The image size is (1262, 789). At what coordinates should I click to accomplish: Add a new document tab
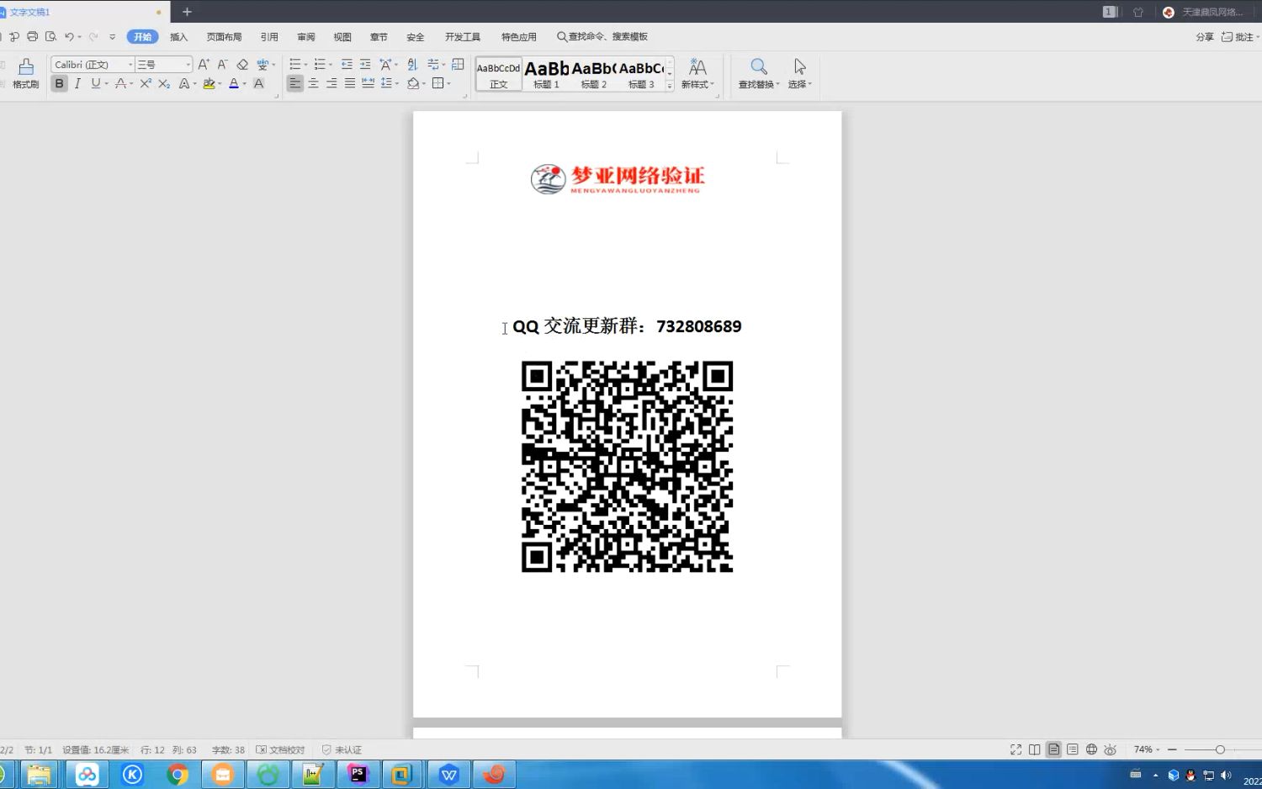[x=187, y=12]
